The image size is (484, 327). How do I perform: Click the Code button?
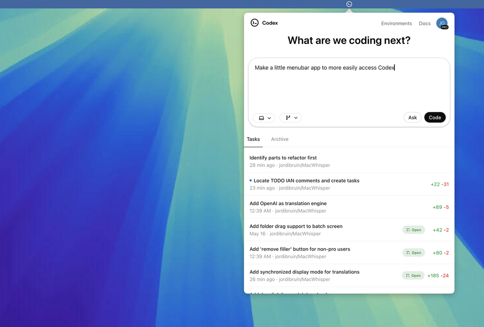(434, 118)
